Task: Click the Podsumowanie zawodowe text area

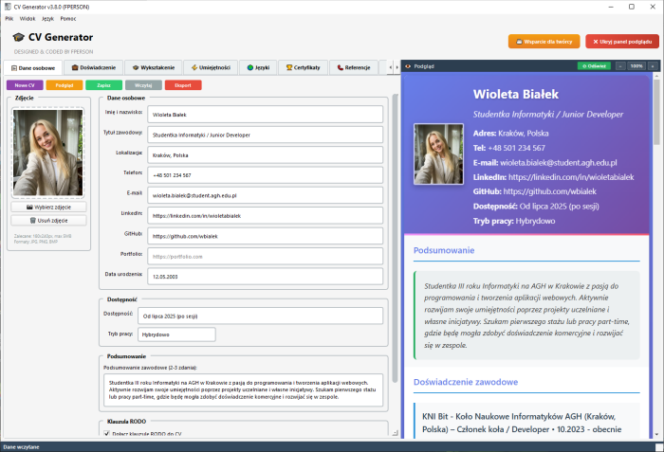Action: 243,389
